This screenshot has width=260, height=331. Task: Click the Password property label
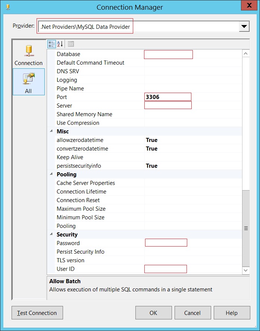coord(68,243)
